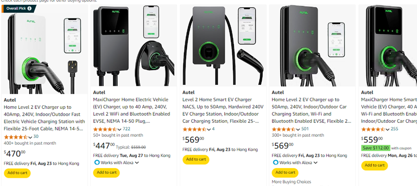Viewport: 417px width, 186px height.
Task: Click the Overall Pick info icon
Action: pos(29,8)
